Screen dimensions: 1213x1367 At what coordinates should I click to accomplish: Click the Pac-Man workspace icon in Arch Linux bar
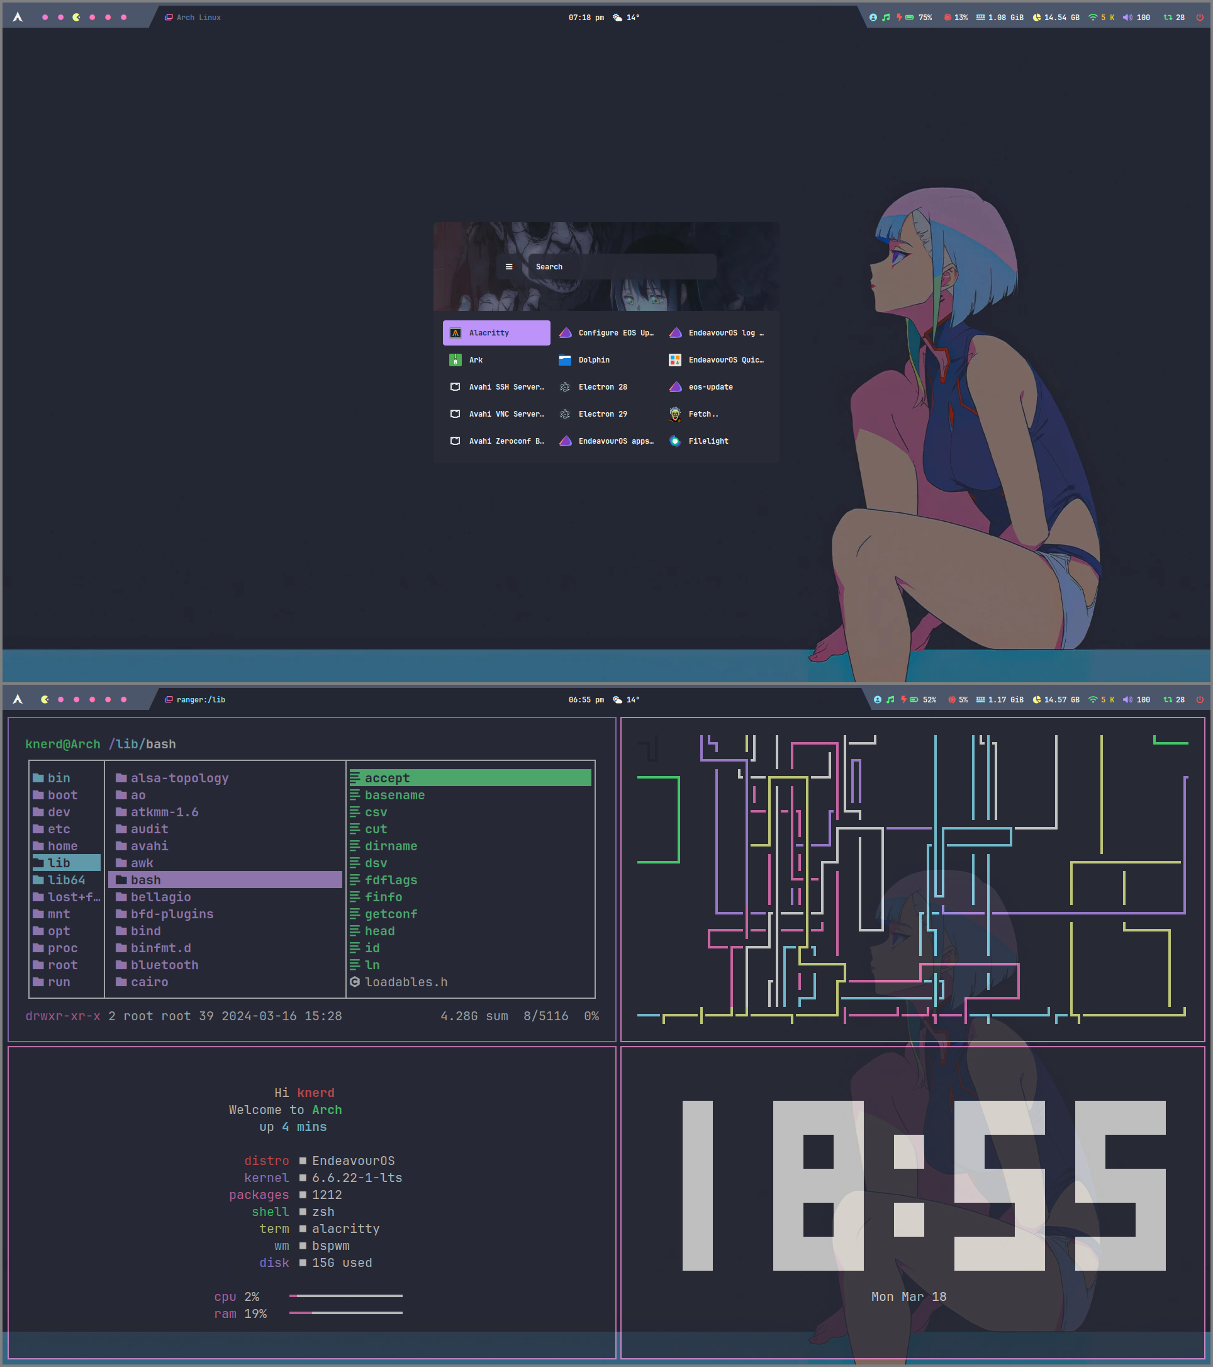(76, 18)
